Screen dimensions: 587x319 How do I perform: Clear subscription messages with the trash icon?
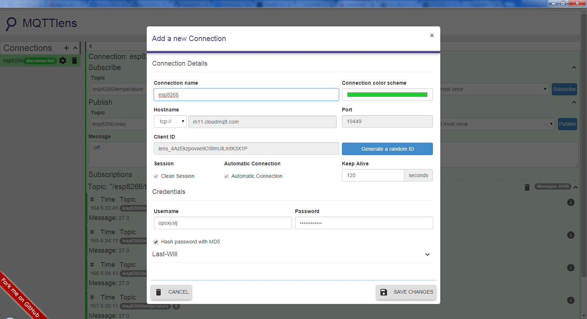pos(527,187)
